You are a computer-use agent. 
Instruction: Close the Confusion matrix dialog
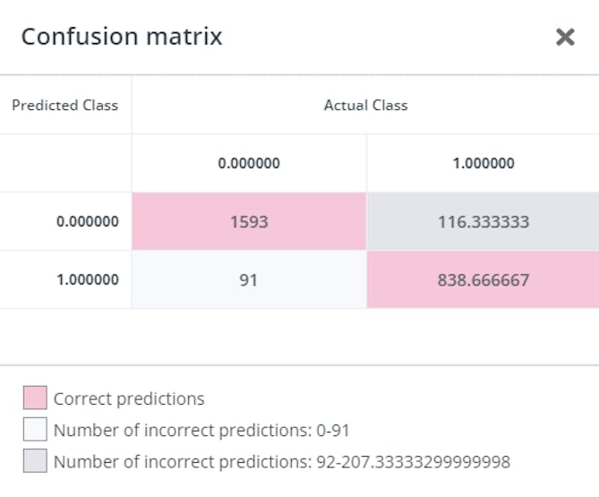pyautogui.click(x=565, y=37)
